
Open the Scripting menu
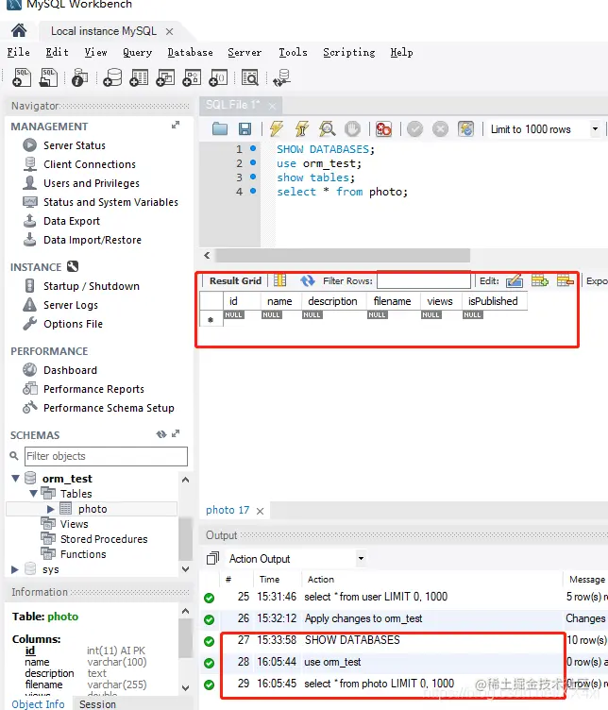[x=349, y=52]
